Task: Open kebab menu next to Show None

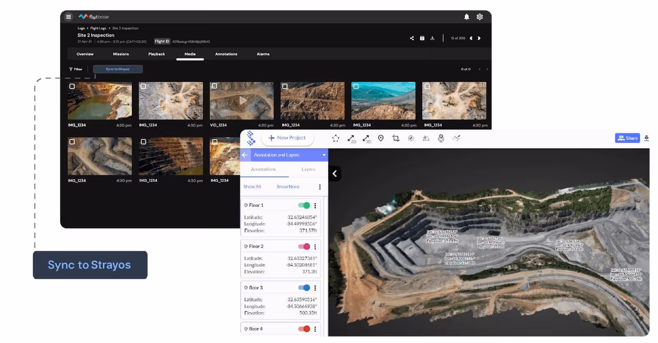Action: [x=320, y=187]
